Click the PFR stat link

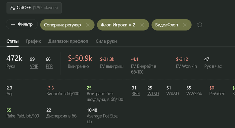[49, 66]
